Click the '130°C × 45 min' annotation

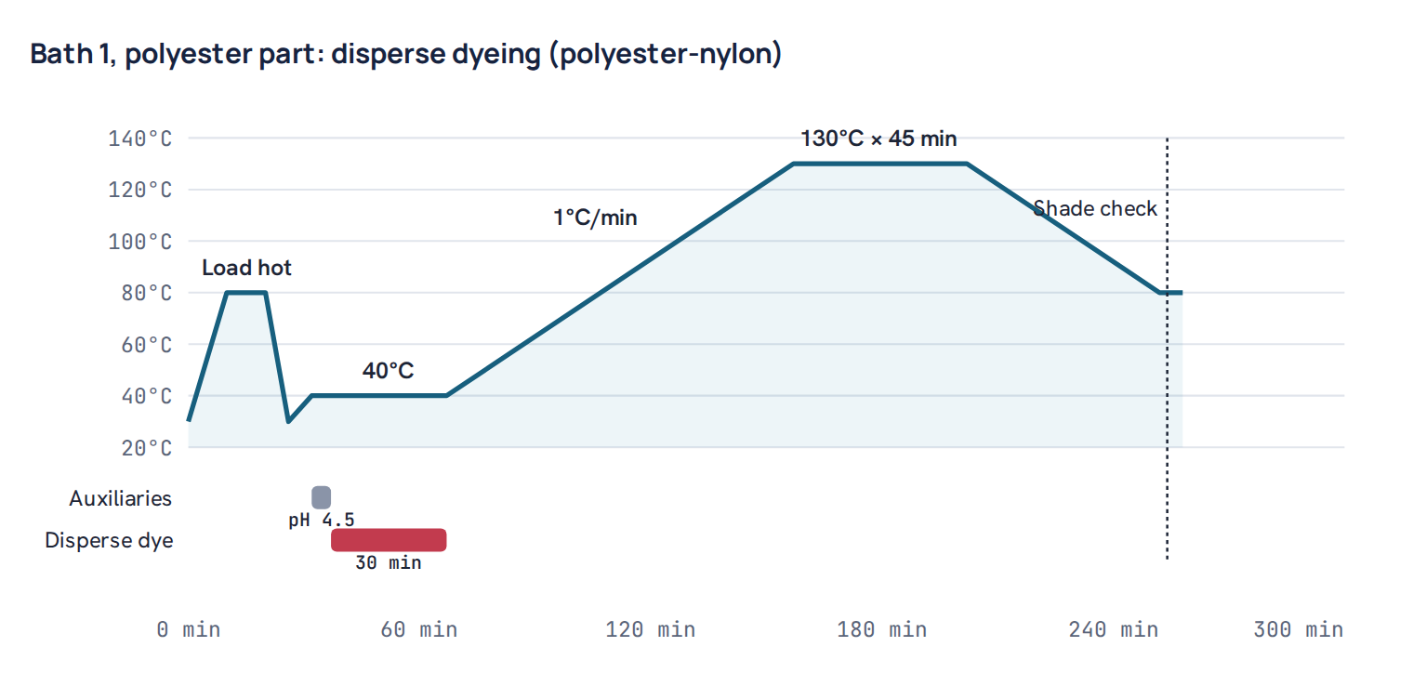click(878, 139)
